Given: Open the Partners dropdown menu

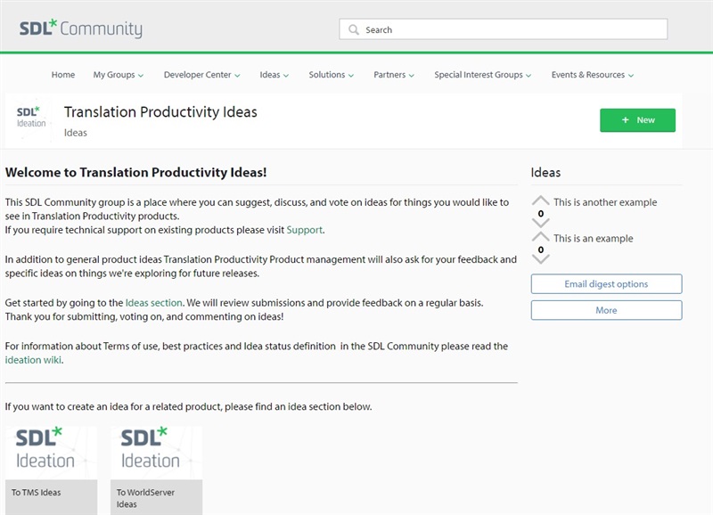Looking at the screenshot, I should (394, 75).
